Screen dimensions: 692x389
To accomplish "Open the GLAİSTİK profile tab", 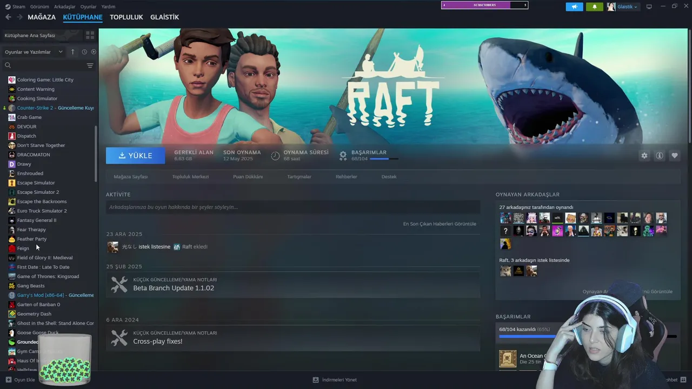I will 164,17.
